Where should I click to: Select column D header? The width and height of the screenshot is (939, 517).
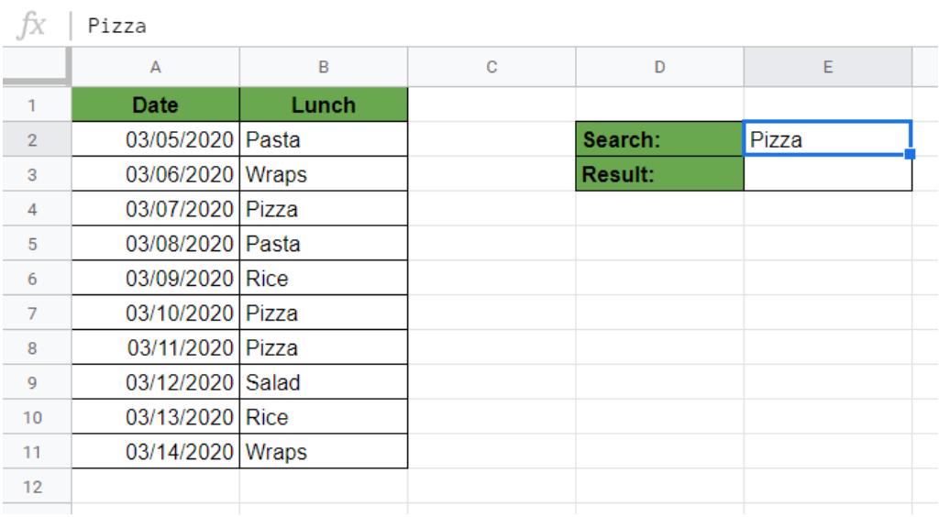tap(659, 67)
